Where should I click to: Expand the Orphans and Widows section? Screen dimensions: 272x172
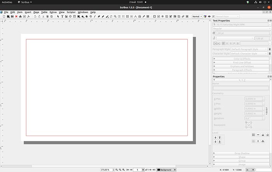click(x=241, y=66)
